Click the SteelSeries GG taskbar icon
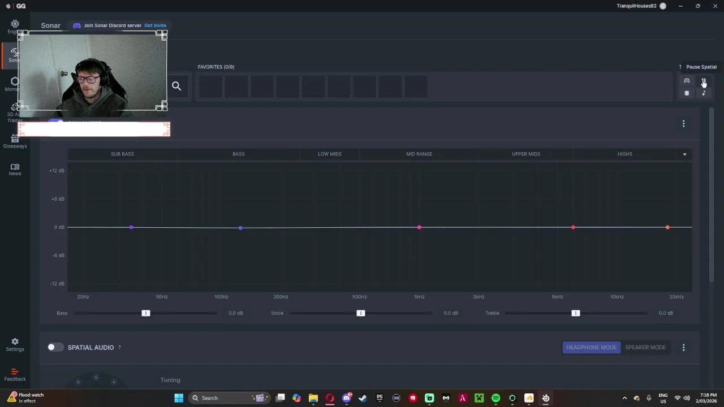Image resolution: width=724 pixels, height=407 pixels. tap(546, 398)
